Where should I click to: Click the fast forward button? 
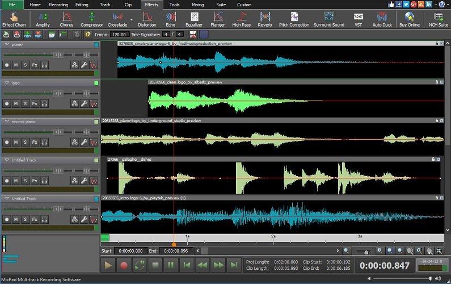tap(218, 265)
